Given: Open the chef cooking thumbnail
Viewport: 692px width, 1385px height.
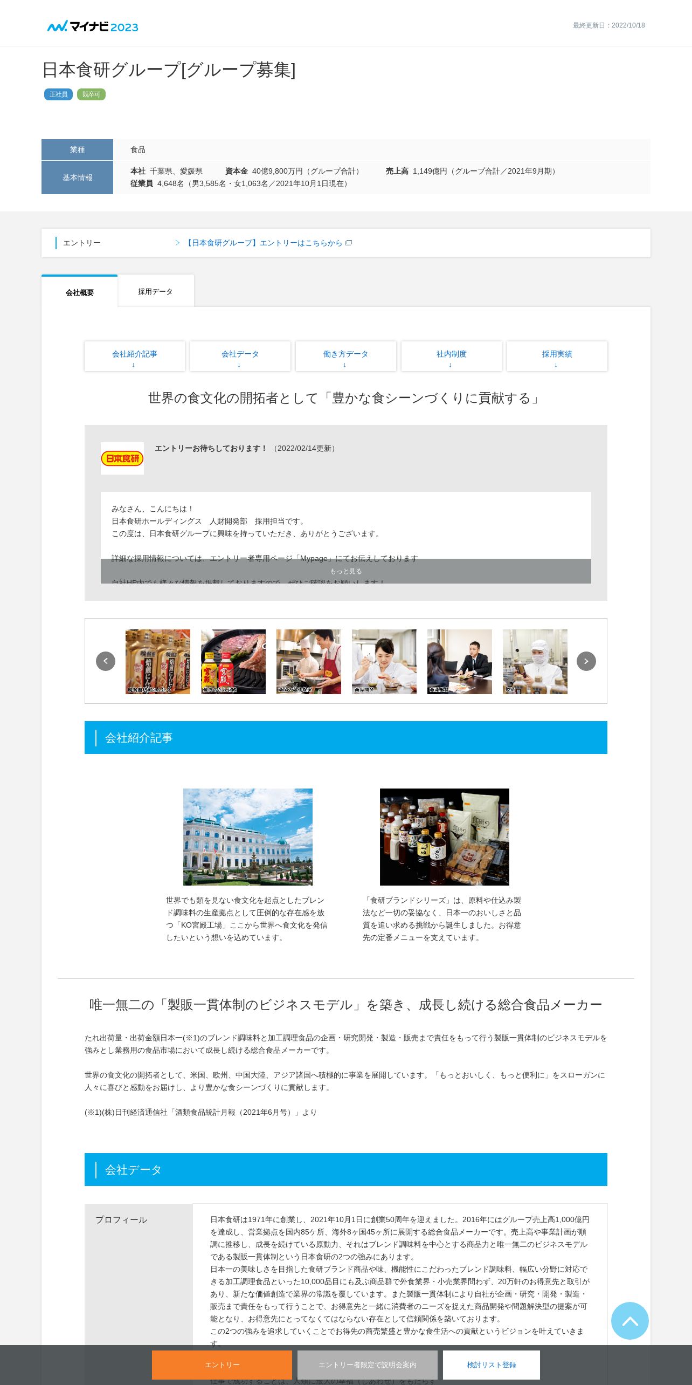Looking at the screenshot, I should click(x=309, y=662).
